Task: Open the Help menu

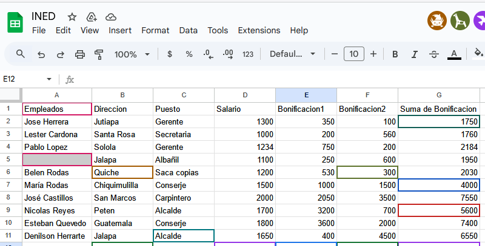Action: pos(299,30)
